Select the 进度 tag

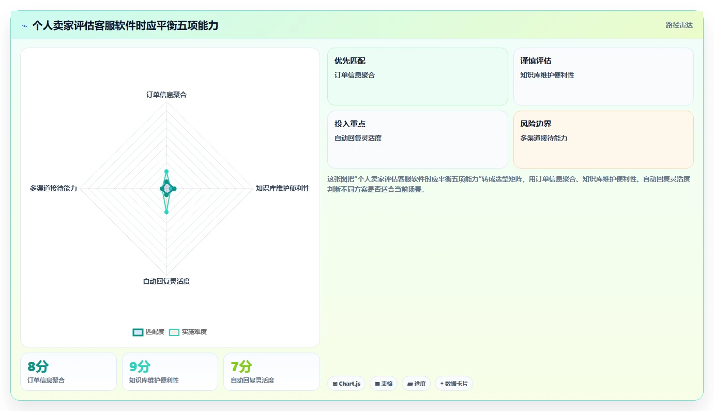416,384
